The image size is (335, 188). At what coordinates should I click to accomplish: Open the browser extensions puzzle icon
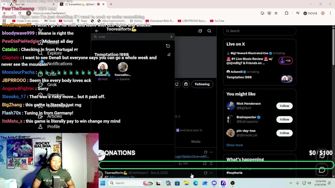pos(286,13)
